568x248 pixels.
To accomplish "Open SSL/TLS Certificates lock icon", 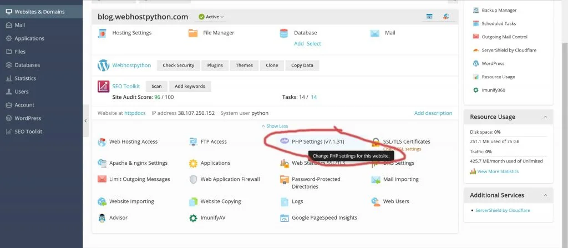I will (x=376, y=142).
